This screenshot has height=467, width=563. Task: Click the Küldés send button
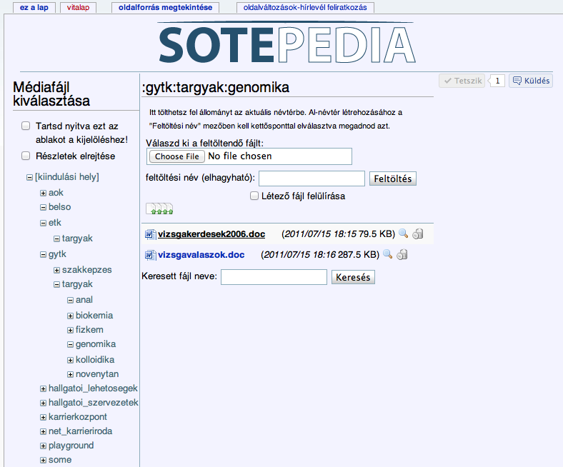(531, 81)
